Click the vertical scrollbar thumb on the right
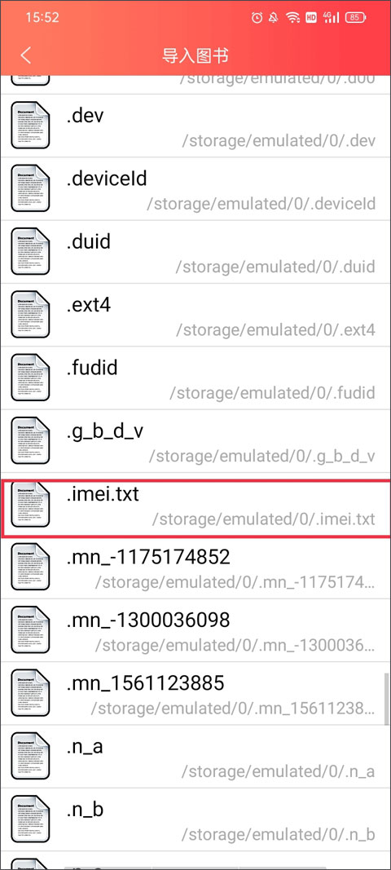The width and height of the screenshot is (391, 870). (x=387, y=699)
